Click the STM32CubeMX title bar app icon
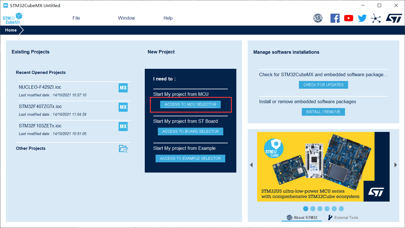405x228 pixels. [6, 5]
